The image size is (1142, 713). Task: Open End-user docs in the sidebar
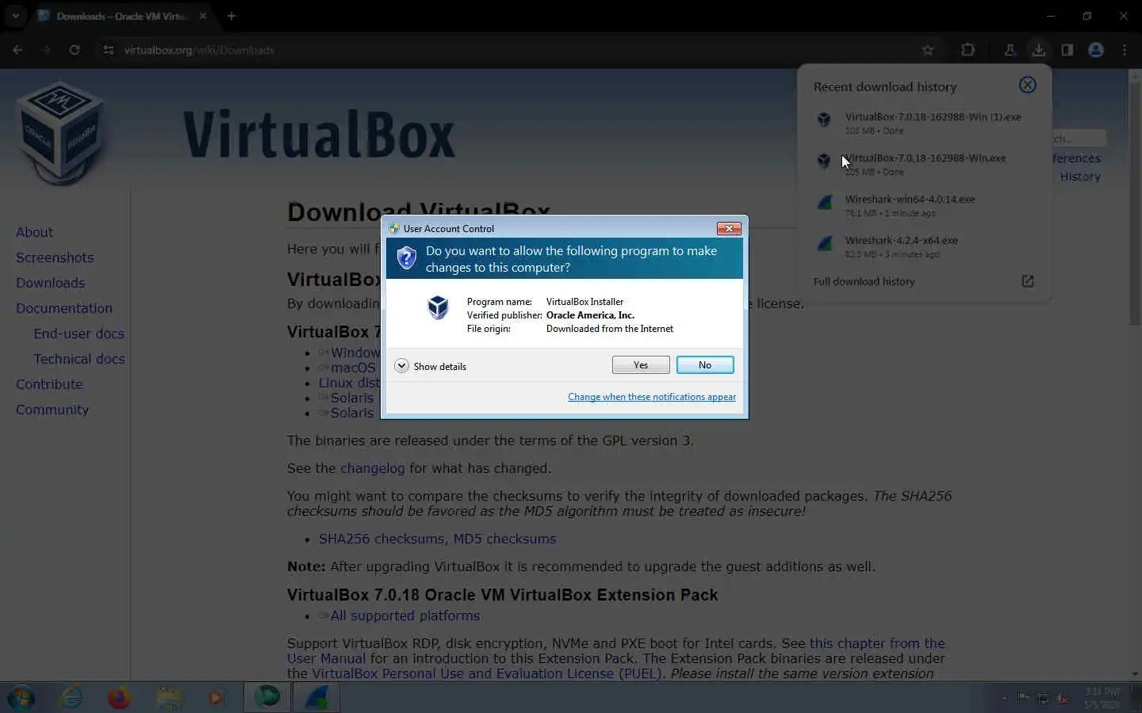79,334
